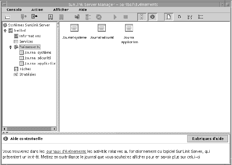Open the Console menu
Image resolution: width=232 pixels, height=165 pixels.
coord(14,10)
